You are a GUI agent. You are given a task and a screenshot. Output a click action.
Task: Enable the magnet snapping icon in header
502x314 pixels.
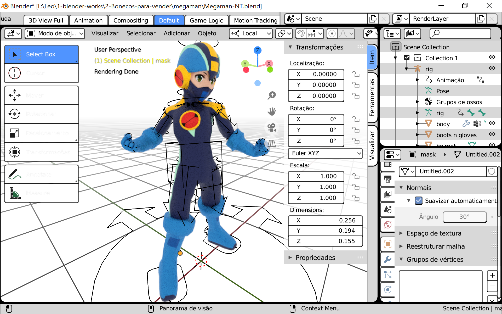301,33
